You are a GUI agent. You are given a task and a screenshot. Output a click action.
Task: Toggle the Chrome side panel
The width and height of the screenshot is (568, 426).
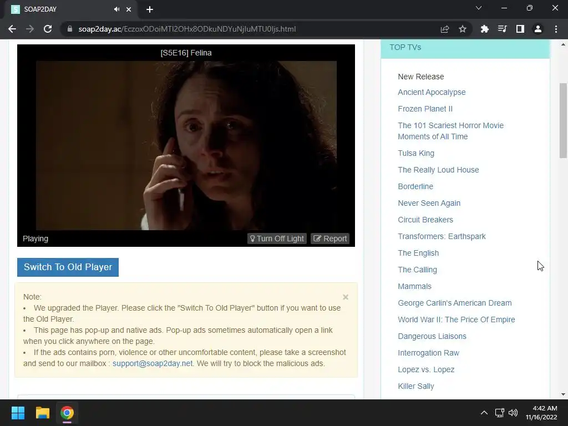tap(520, 29)
